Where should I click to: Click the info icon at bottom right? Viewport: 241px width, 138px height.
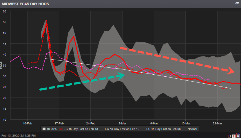click(233, 135)
